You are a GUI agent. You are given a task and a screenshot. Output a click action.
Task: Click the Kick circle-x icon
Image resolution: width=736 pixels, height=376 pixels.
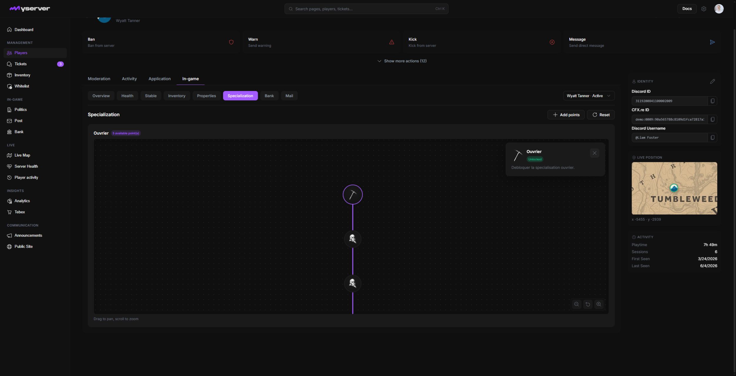(x=552, y=42)
